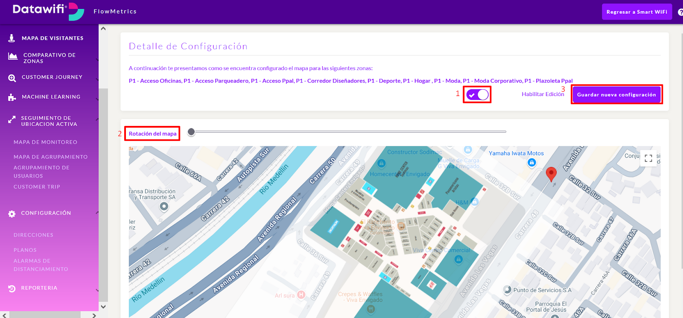Image resolution: width=683 pixels, height=318 pixels.
Task: Click the sidebar scroll down arrow
Action: [x=103, y=306]
